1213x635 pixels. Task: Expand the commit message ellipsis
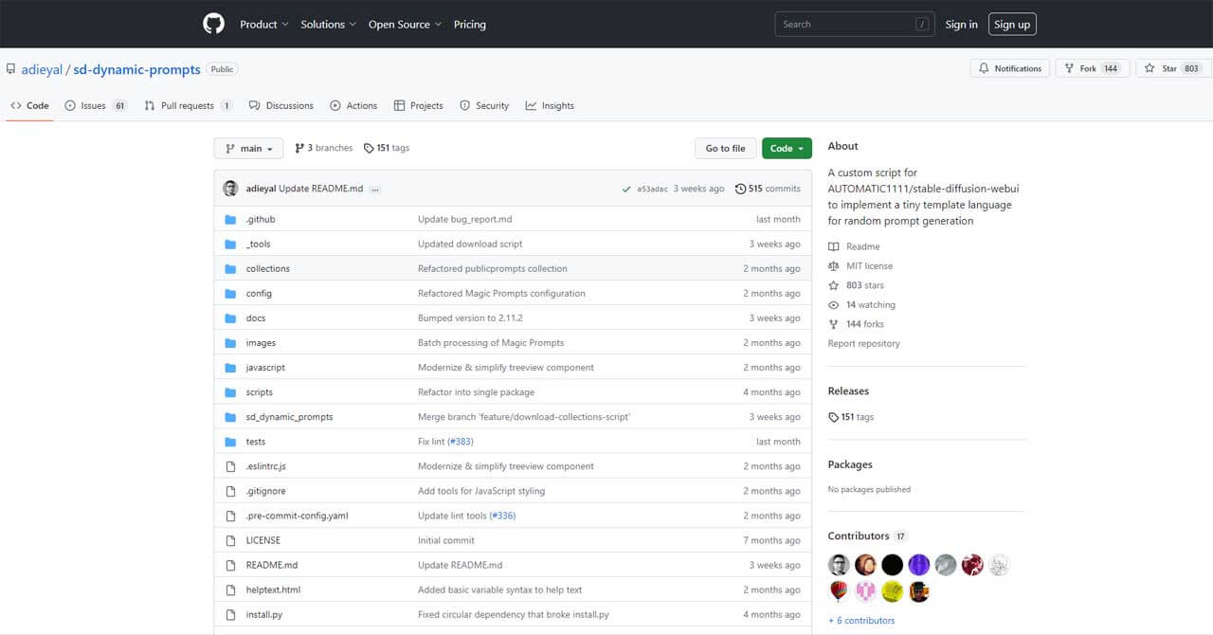click(x=375, y=189)
